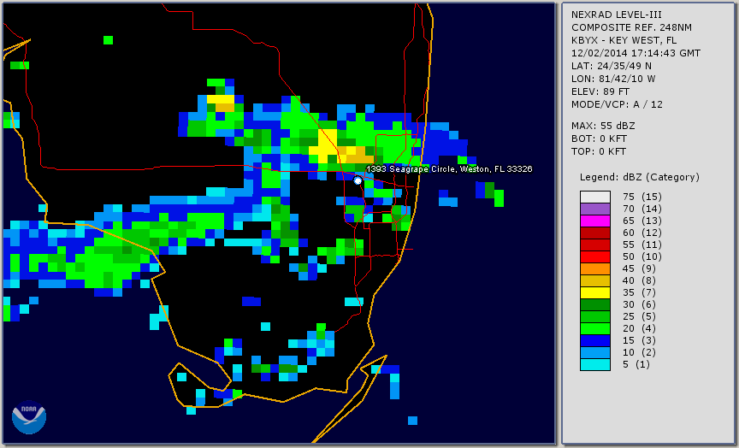
Task: Click the 'MAX: 55 dBZ' value
Action: click(x=603, y=126)
